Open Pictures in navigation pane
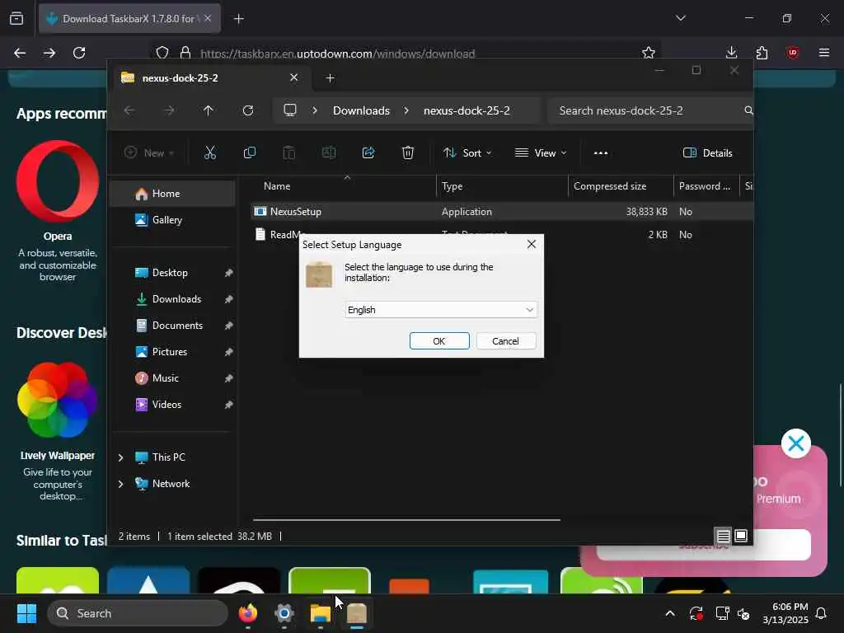844x633 pixels. [172, 351]
